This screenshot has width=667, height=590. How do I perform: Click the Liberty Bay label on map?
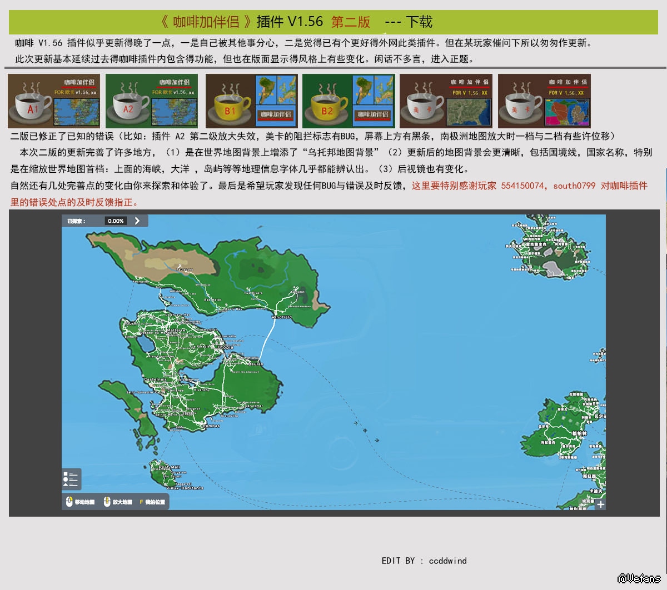[x=232, y=309]
